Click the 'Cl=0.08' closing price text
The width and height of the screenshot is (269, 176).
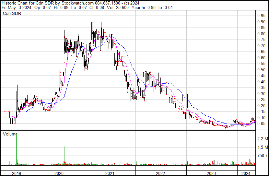point(96,7)
